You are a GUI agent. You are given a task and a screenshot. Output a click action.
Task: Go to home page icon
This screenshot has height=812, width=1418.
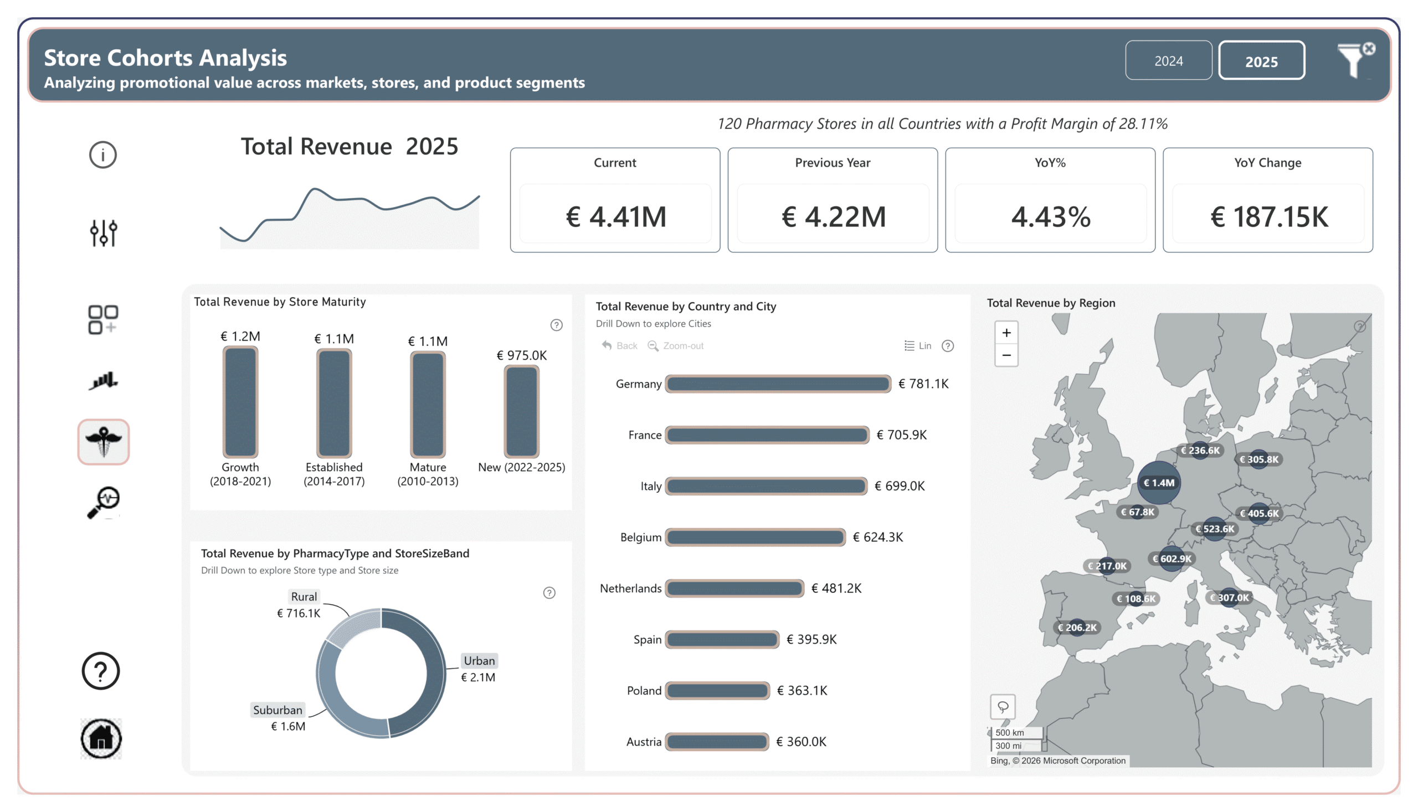101,738
